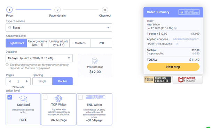
Task: Click the search magnifier in Type of service
Action: click(10, 27)
